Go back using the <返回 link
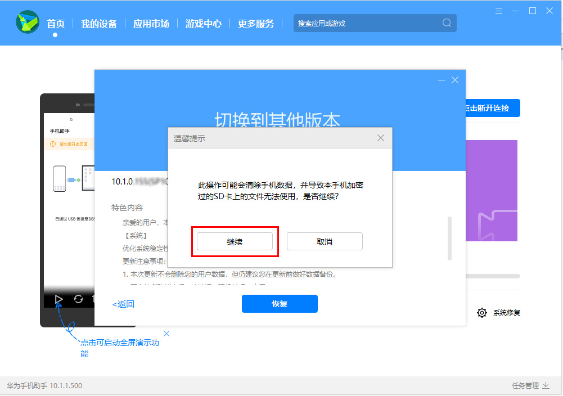Image resolution: width=563 pixels, height=396 pixels. pos(122,303)
